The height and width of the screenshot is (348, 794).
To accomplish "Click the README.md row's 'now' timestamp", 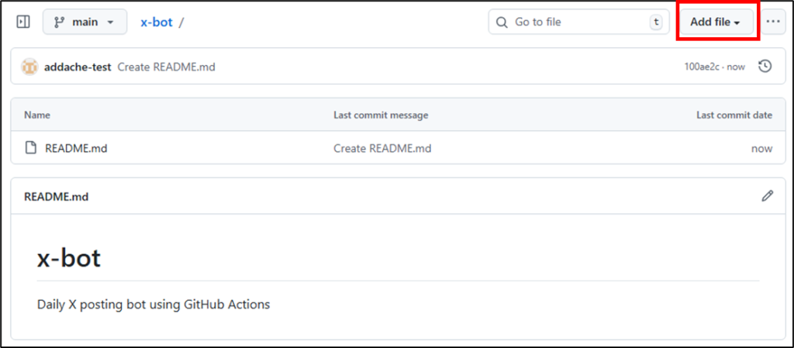I will coord(761,148).
